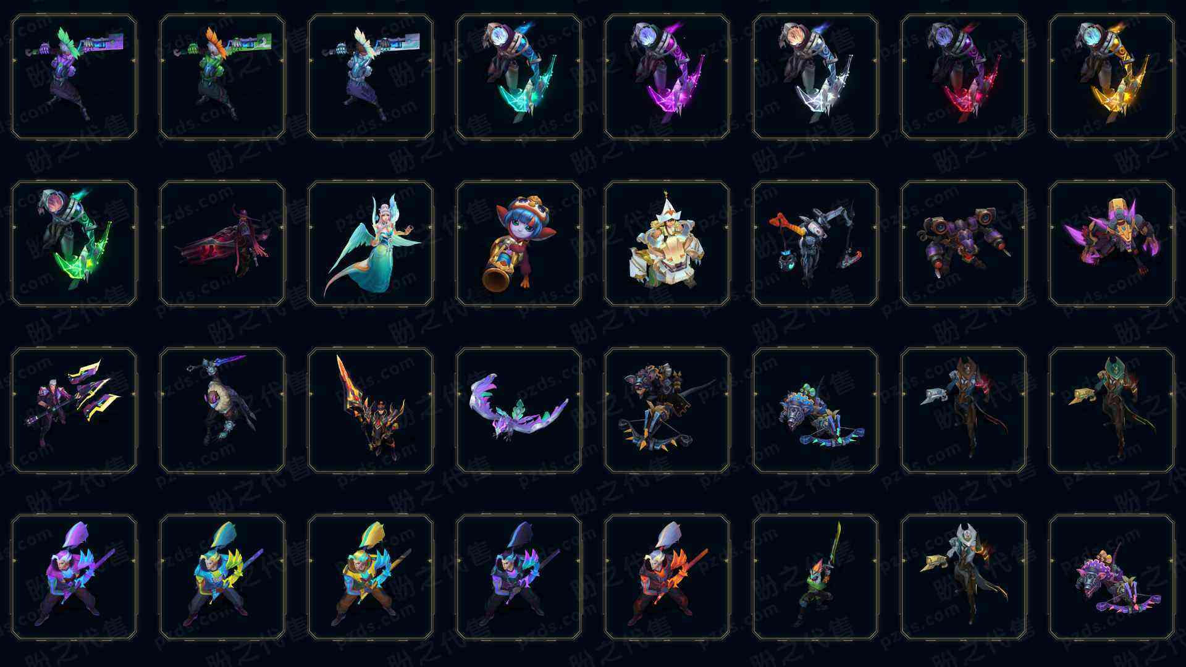Open the yordle with golden cannon skin

(519, 243)
